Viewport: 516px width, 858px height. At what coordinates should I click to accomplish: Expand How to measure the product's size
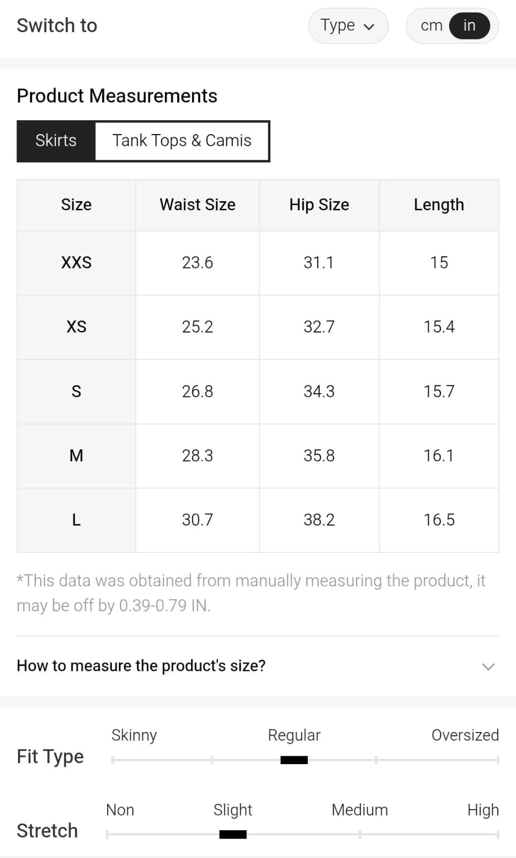(x=141, y=665)
